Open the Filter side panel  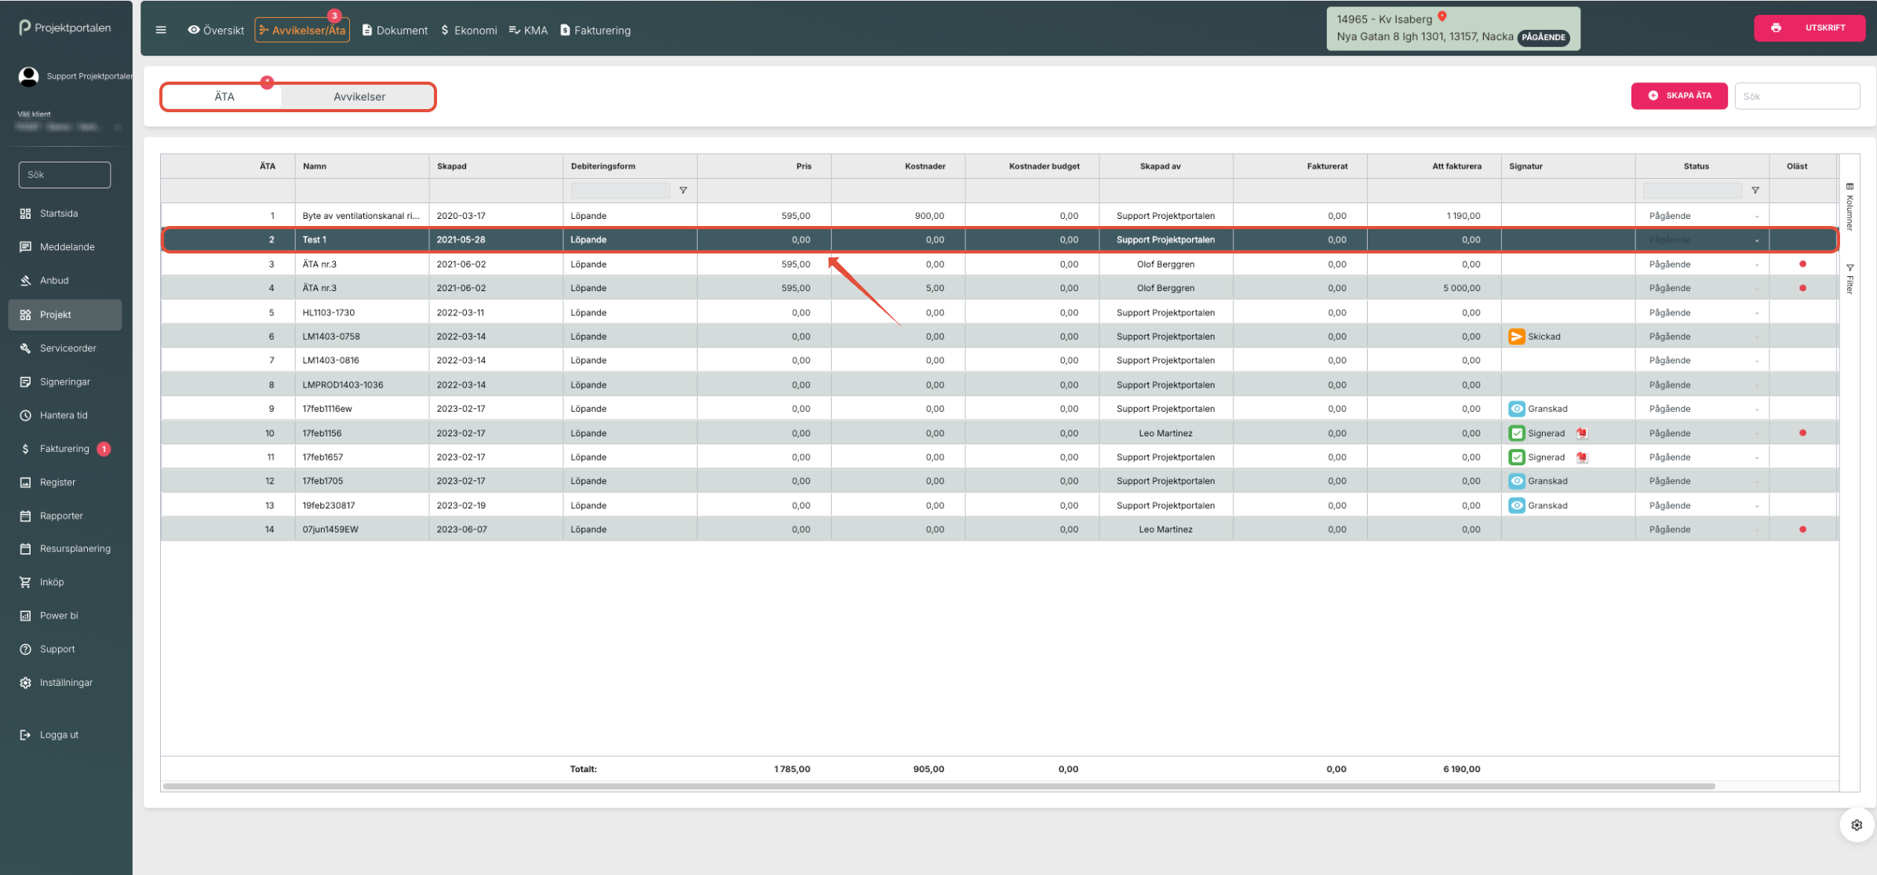coord(1850,279)
